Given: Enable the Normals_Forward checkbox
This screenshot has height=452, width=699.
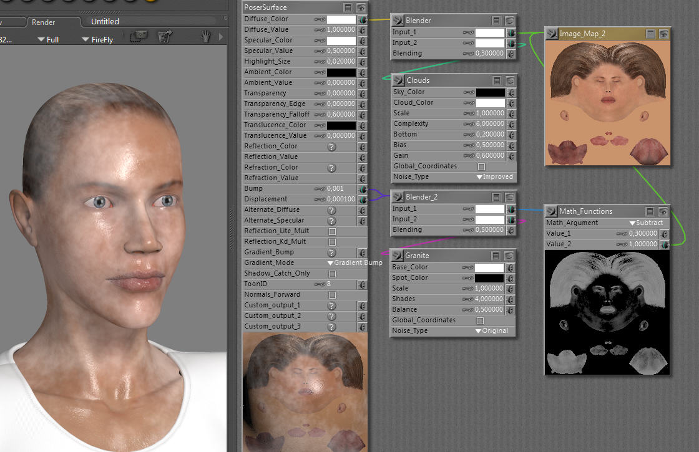Looking at the screenshot, I should [x=332, y=295].
